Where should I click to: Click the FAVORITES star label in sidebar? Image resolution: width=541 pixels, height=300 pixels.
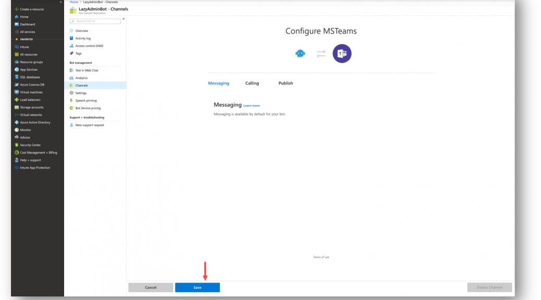tap(24, 39)
